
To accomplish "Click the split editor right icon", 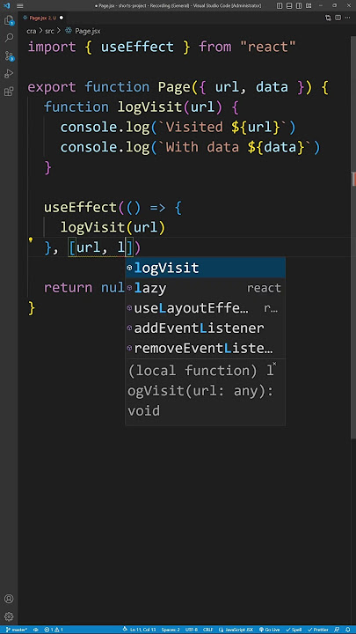I will 338,18.
